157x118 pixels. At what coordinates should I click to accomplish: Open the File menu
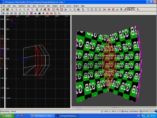pyautogui.click(x=4, y=6)
